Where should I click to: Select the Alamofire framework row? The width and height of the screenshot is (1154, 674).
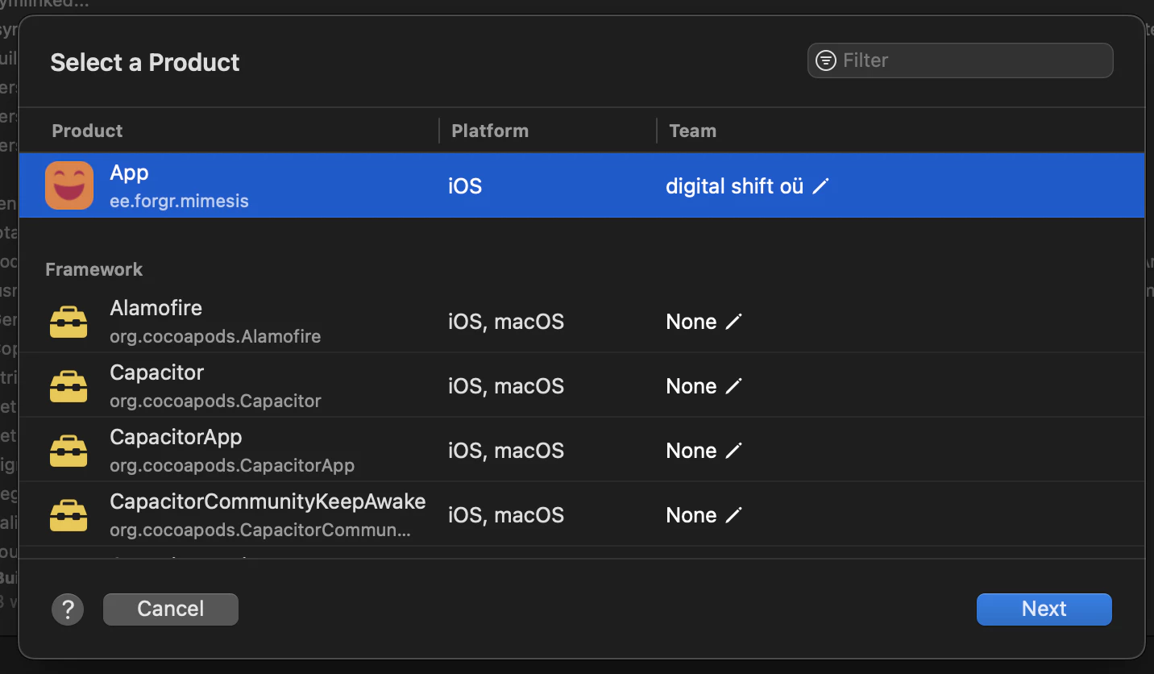(242, 321)
